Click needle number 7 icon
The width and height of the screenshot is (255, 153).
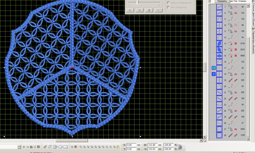(x=103, y=147)
